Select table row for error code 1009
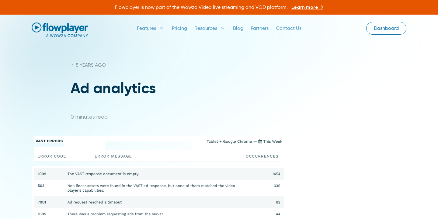438x219 pixels. pos(159,174)
